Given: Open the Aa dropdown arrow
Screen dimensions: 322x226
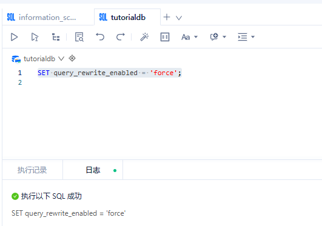Looking at the screenshot, I should pos(196,37).
